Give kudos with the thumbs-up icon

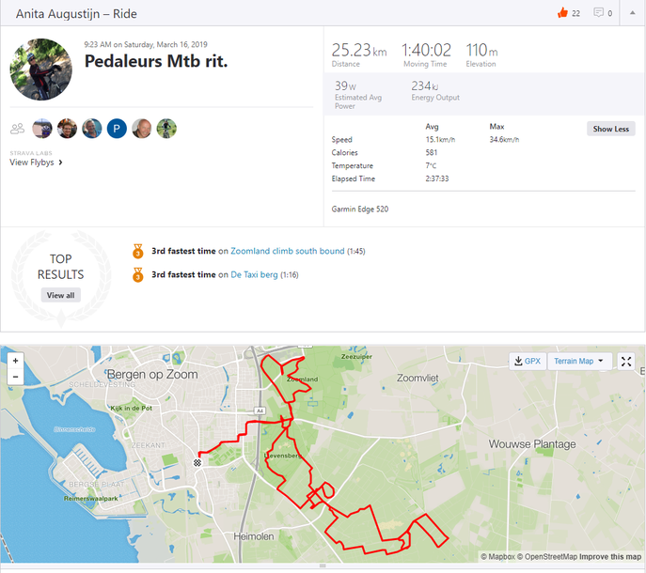(562, 13)
